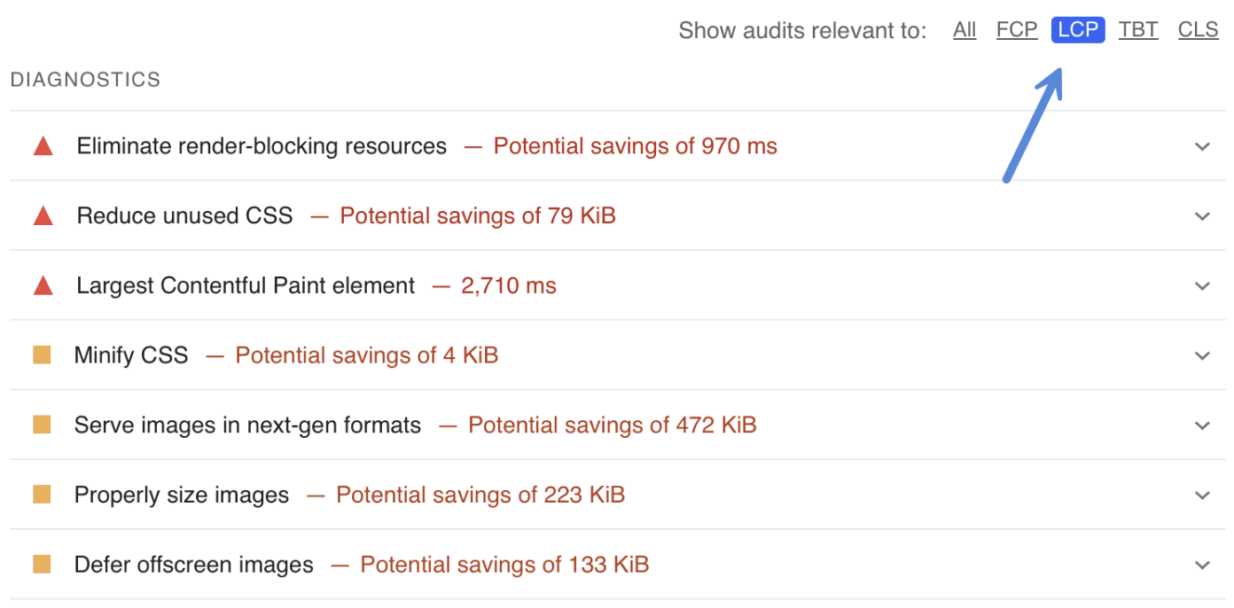The height and width of the screenshot is (608, 1234).
Task: Expand the Defer offscreen images audit
Action: 1202,564
